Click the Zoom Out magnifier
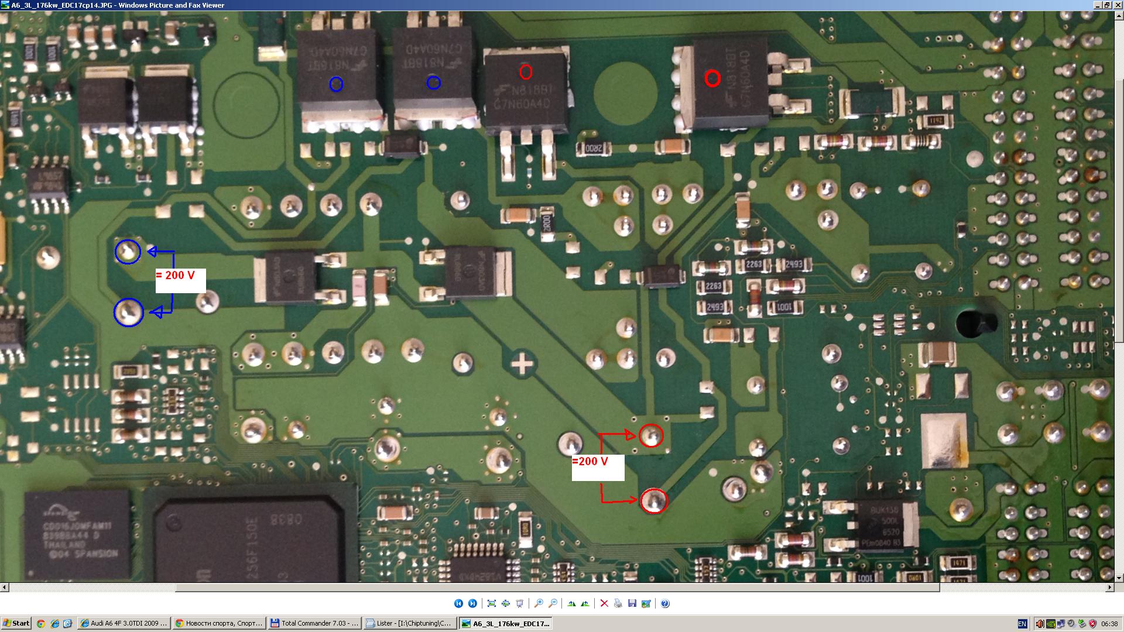Viewport: 1124px width, 632px height. click(553, 603)
